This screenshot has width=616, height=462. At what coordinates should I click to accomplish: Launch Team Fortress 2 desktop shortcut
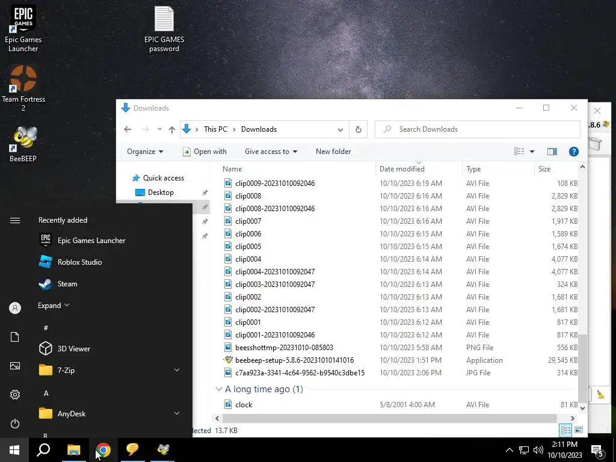point(23,88)
